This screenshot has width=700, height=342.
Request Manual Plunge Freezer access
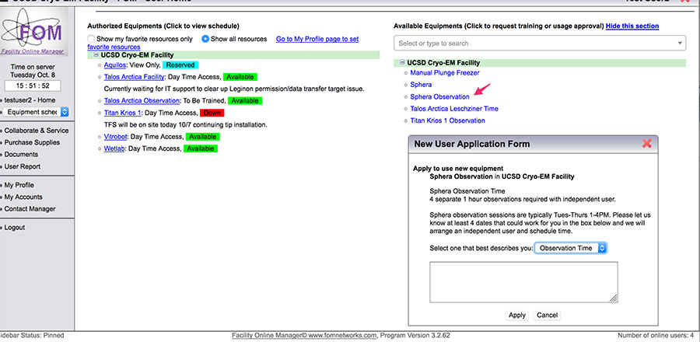(445, 72)
